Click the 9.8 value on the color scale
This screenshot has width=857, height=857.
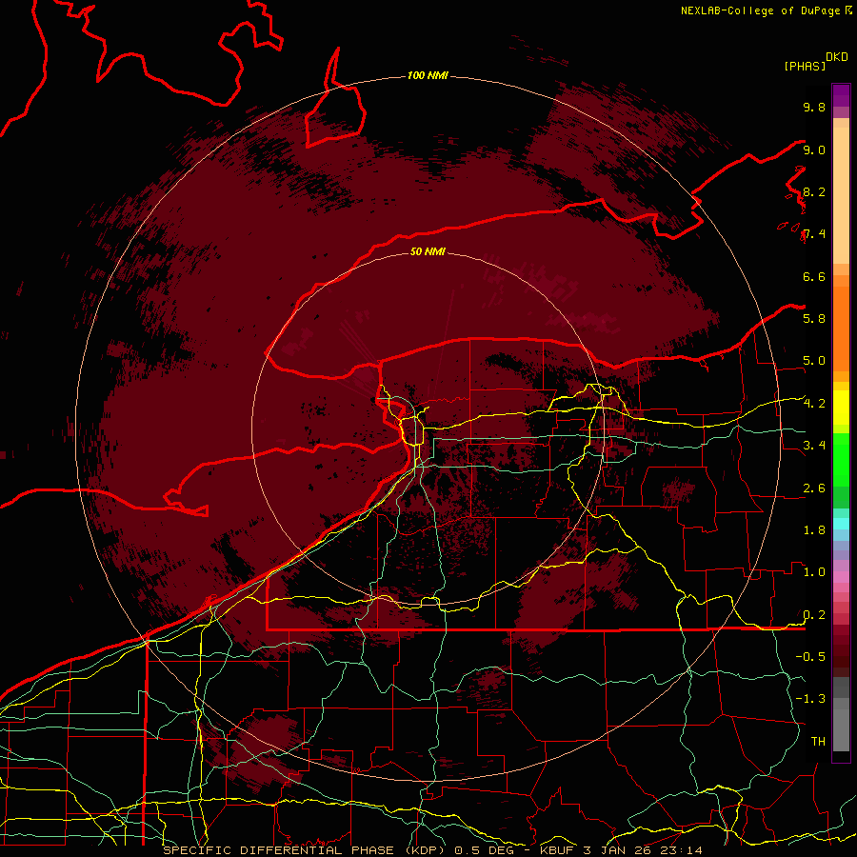[x=814, y=108]
